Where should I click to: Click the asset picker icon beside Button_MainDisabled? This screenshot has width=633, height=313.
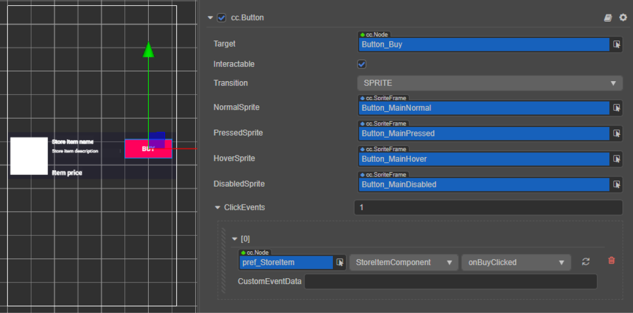pyautogui.click(x=617, y=184)
